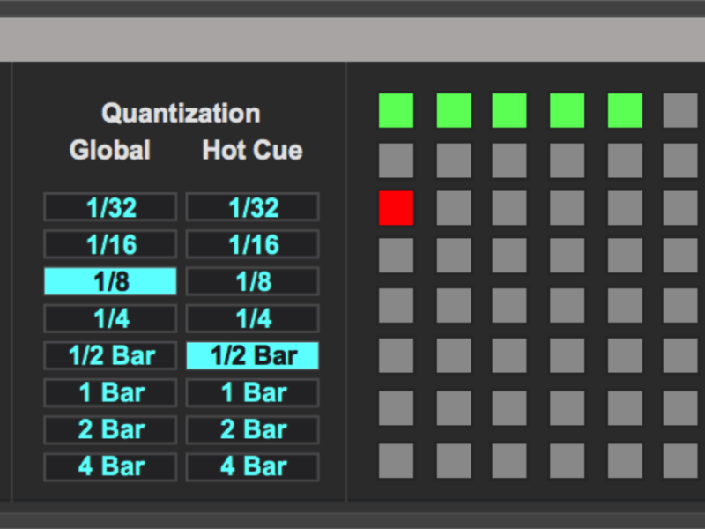Set Global quantization to 1/32
This screenshot has height=529, width=705.
[x=110, y=207]
